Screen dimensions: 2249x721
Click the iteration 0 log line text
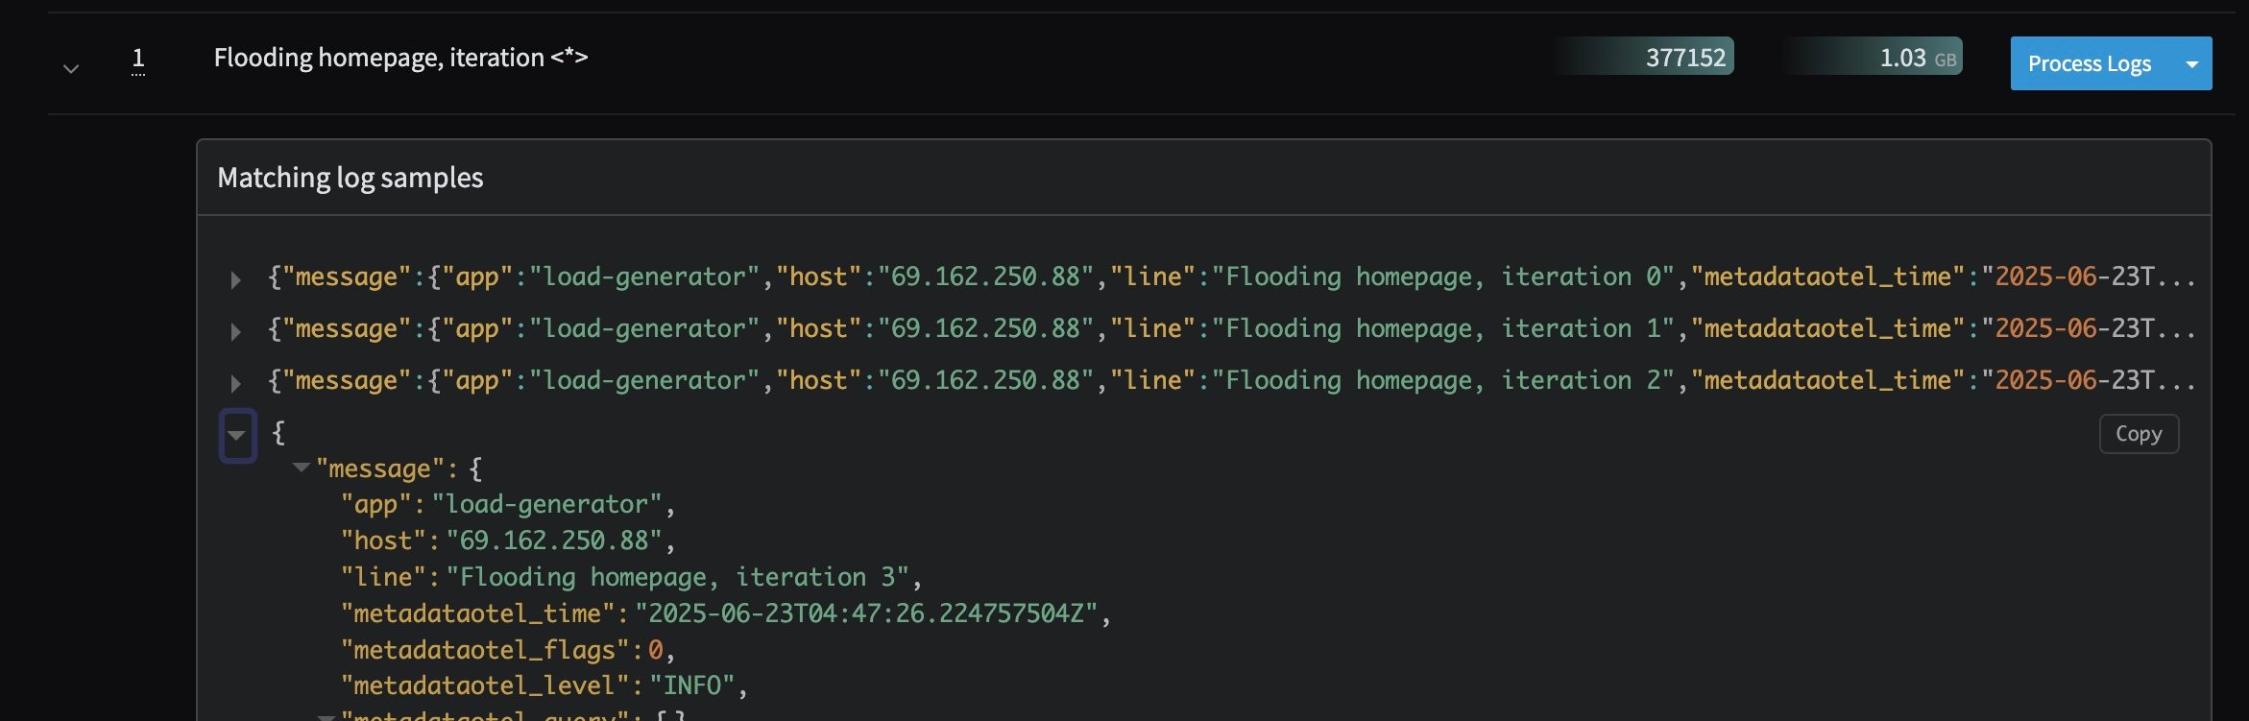[x=1231, y=277]
